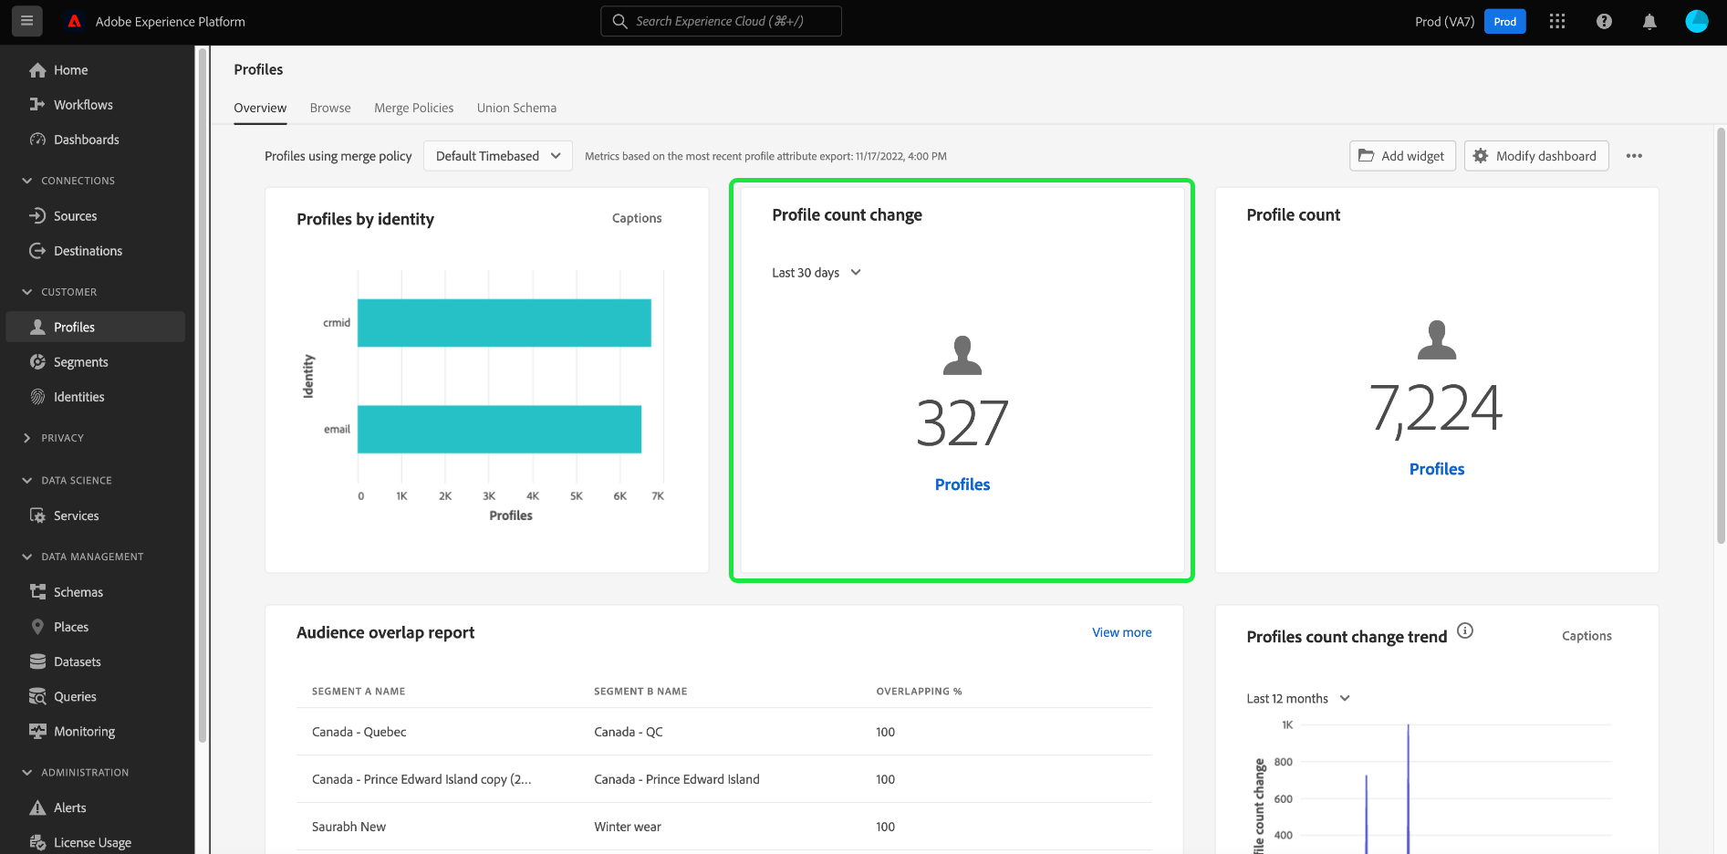Open View more for Audience overlap report
This screenshot has height=854, width=1727.
[1121, 632]
